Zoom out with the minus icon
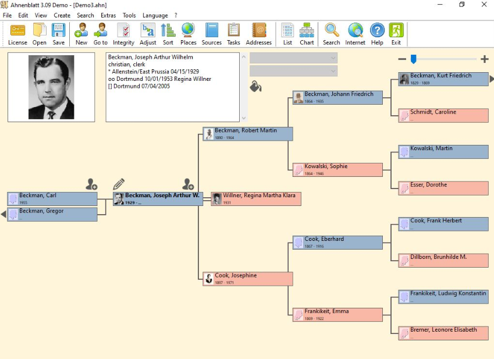The image size is (494, 359). click(402, 59)
